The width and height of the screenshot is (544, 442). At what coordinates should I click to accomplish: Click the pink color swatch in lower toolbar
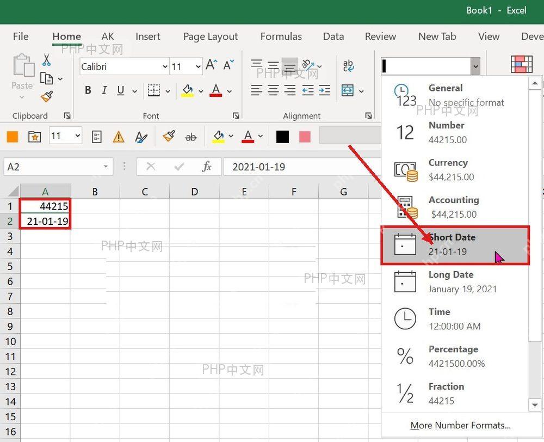pyautogui.click(x=305, y=137)
